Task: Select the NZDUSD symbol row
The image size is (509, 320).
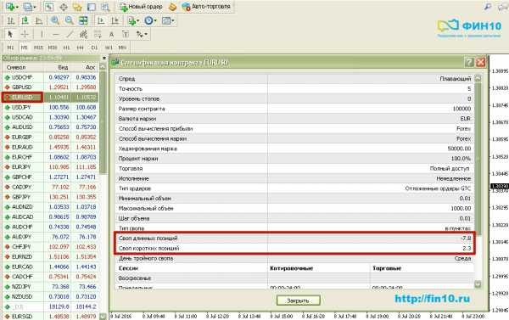Action: pyautogui.click(x=50, y=296)
